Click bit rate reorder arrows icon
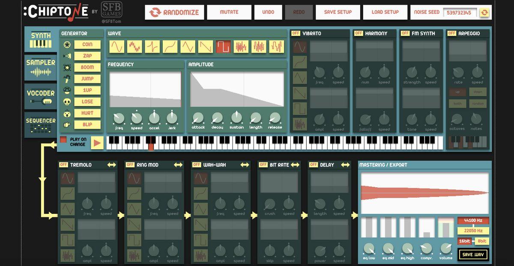Image resolution: width=514 pixels, height=266 pixels. click(x=295, y=165)
